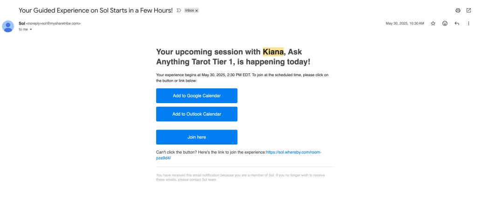Click the email subject line
Screen dimensions: 477x203
pyautogui.click(x=95, y=10)
